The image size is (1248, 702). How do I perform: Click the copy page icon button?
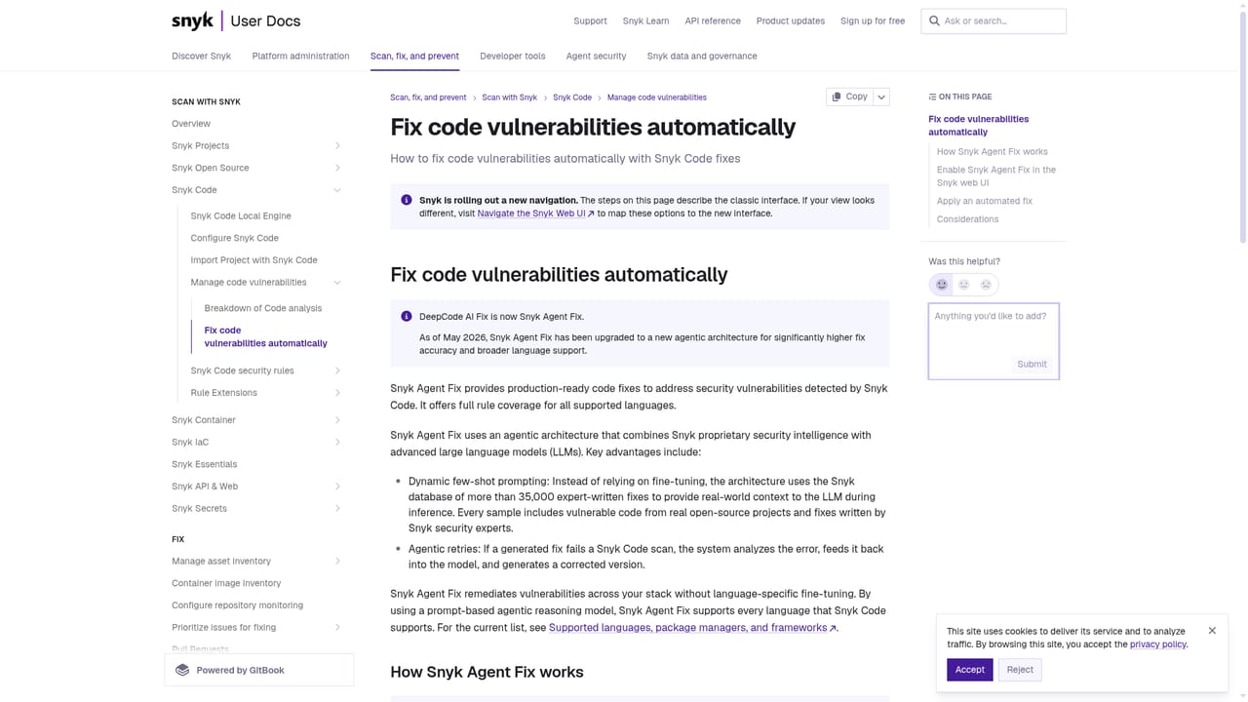[x=849, y=97]
